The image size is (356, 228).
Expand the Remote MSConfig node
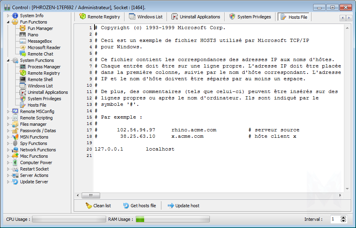[8, 111]
